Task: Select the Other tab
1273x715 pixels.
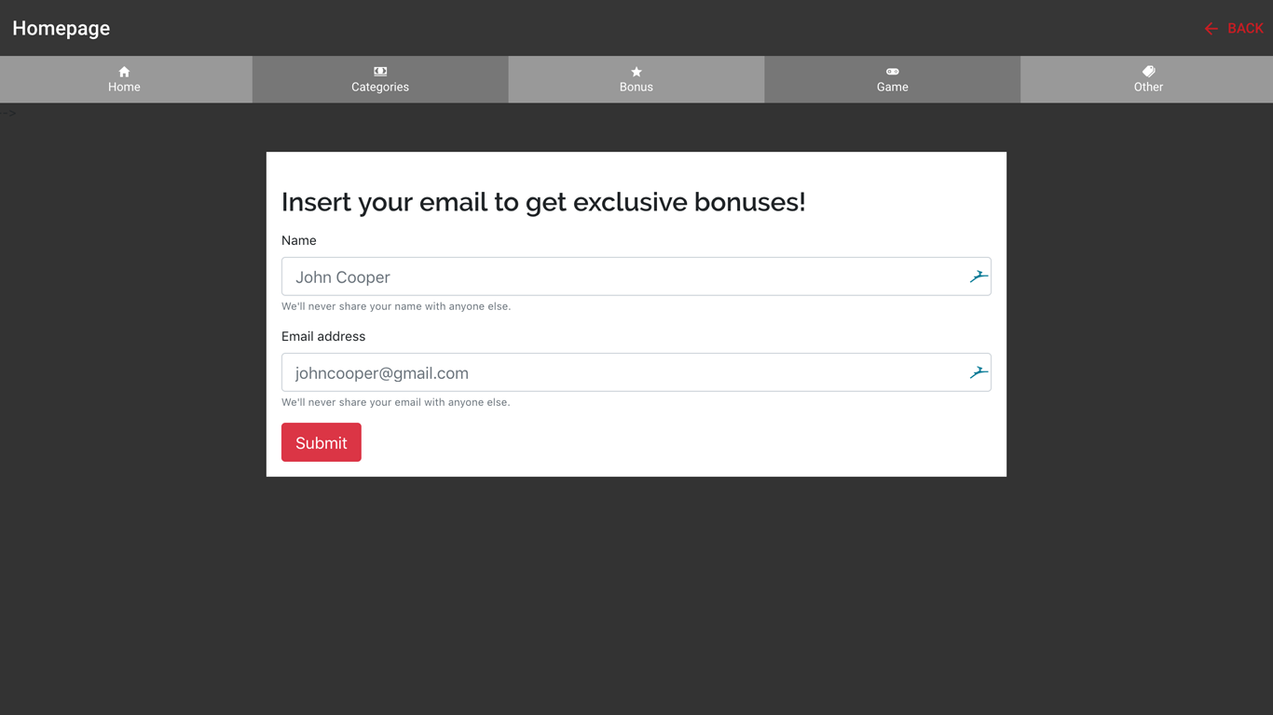Action: (x=1148, y=88)
